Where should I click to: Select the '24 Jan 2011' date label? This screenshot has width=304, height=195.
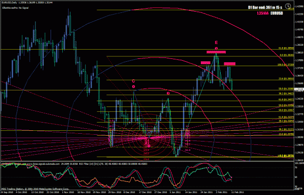[x=207, y=192]
